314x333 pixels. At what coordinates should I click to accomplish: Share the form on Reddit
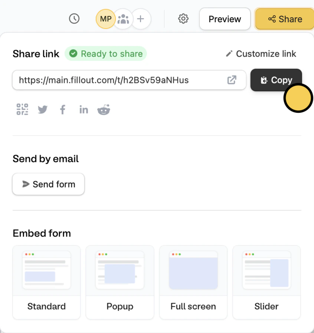[104, 109]
